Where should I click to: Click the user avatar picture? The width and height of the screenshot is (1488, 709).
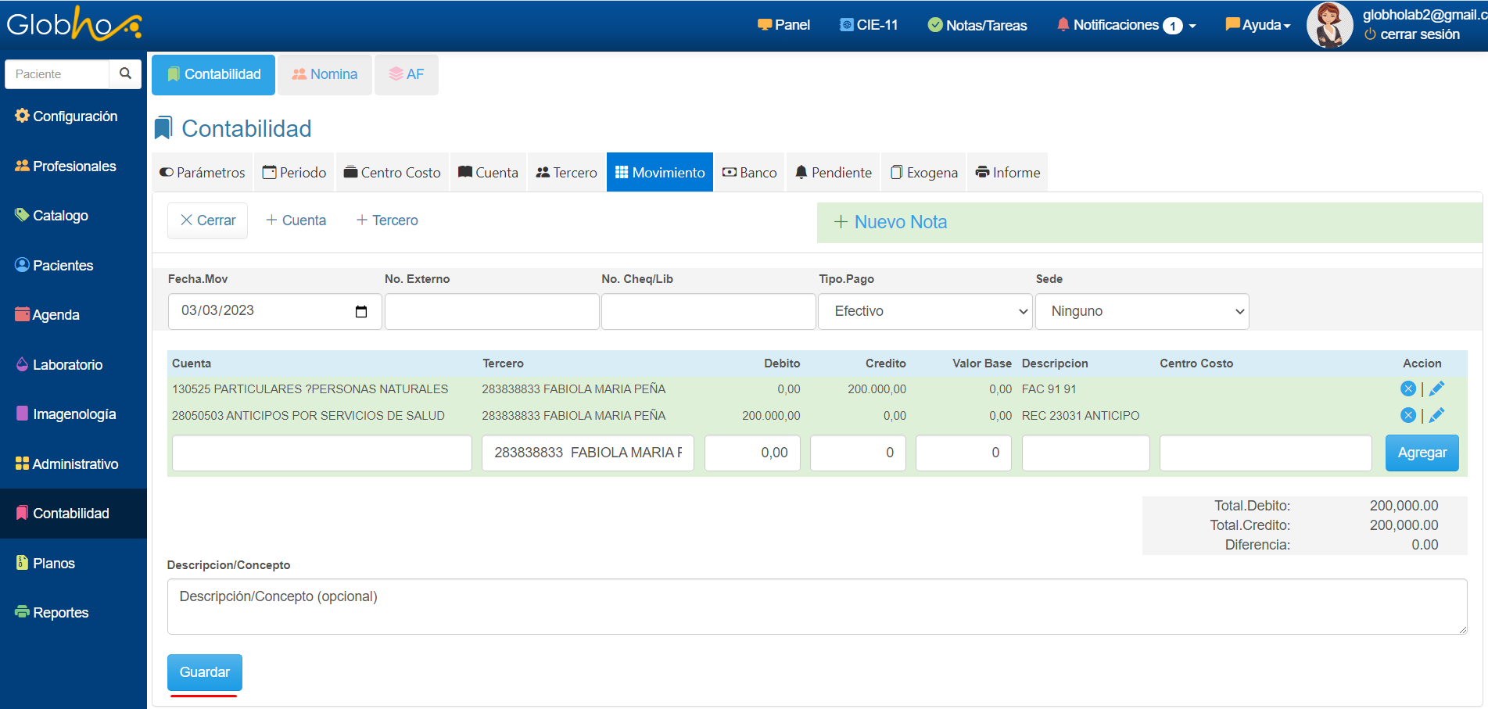tap(1329, 25)
